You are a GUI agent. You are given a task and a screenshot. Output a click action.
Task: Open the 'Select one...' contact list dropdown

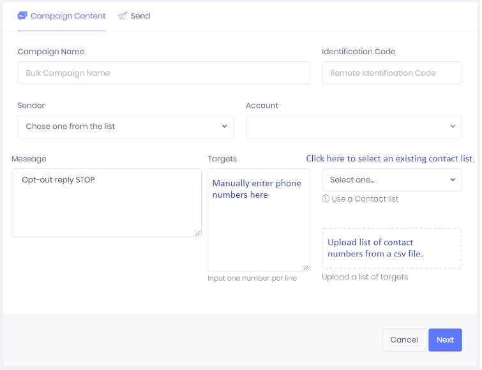point(391,180)
